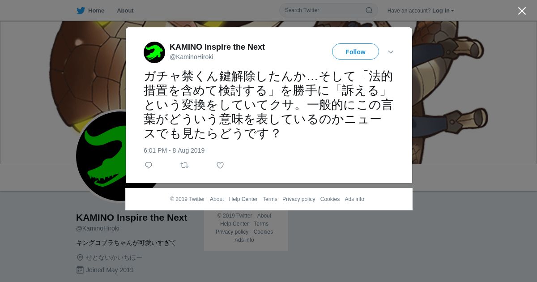Open Help Center link in modal footer
The image size is (537, 282).
pos(243,199)
